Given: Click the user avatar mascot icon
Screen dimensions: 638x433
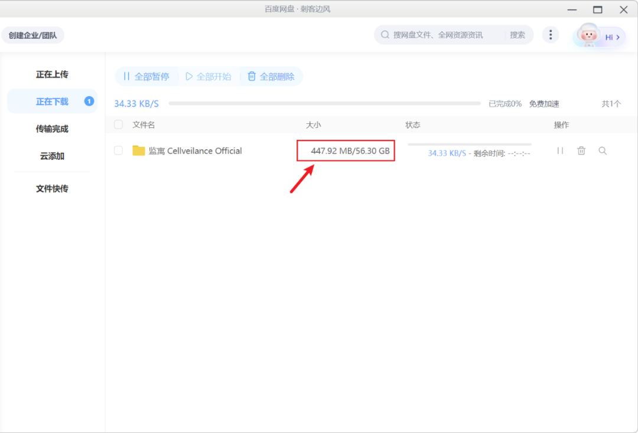Looking at the screenshot, I should point(588,35).
